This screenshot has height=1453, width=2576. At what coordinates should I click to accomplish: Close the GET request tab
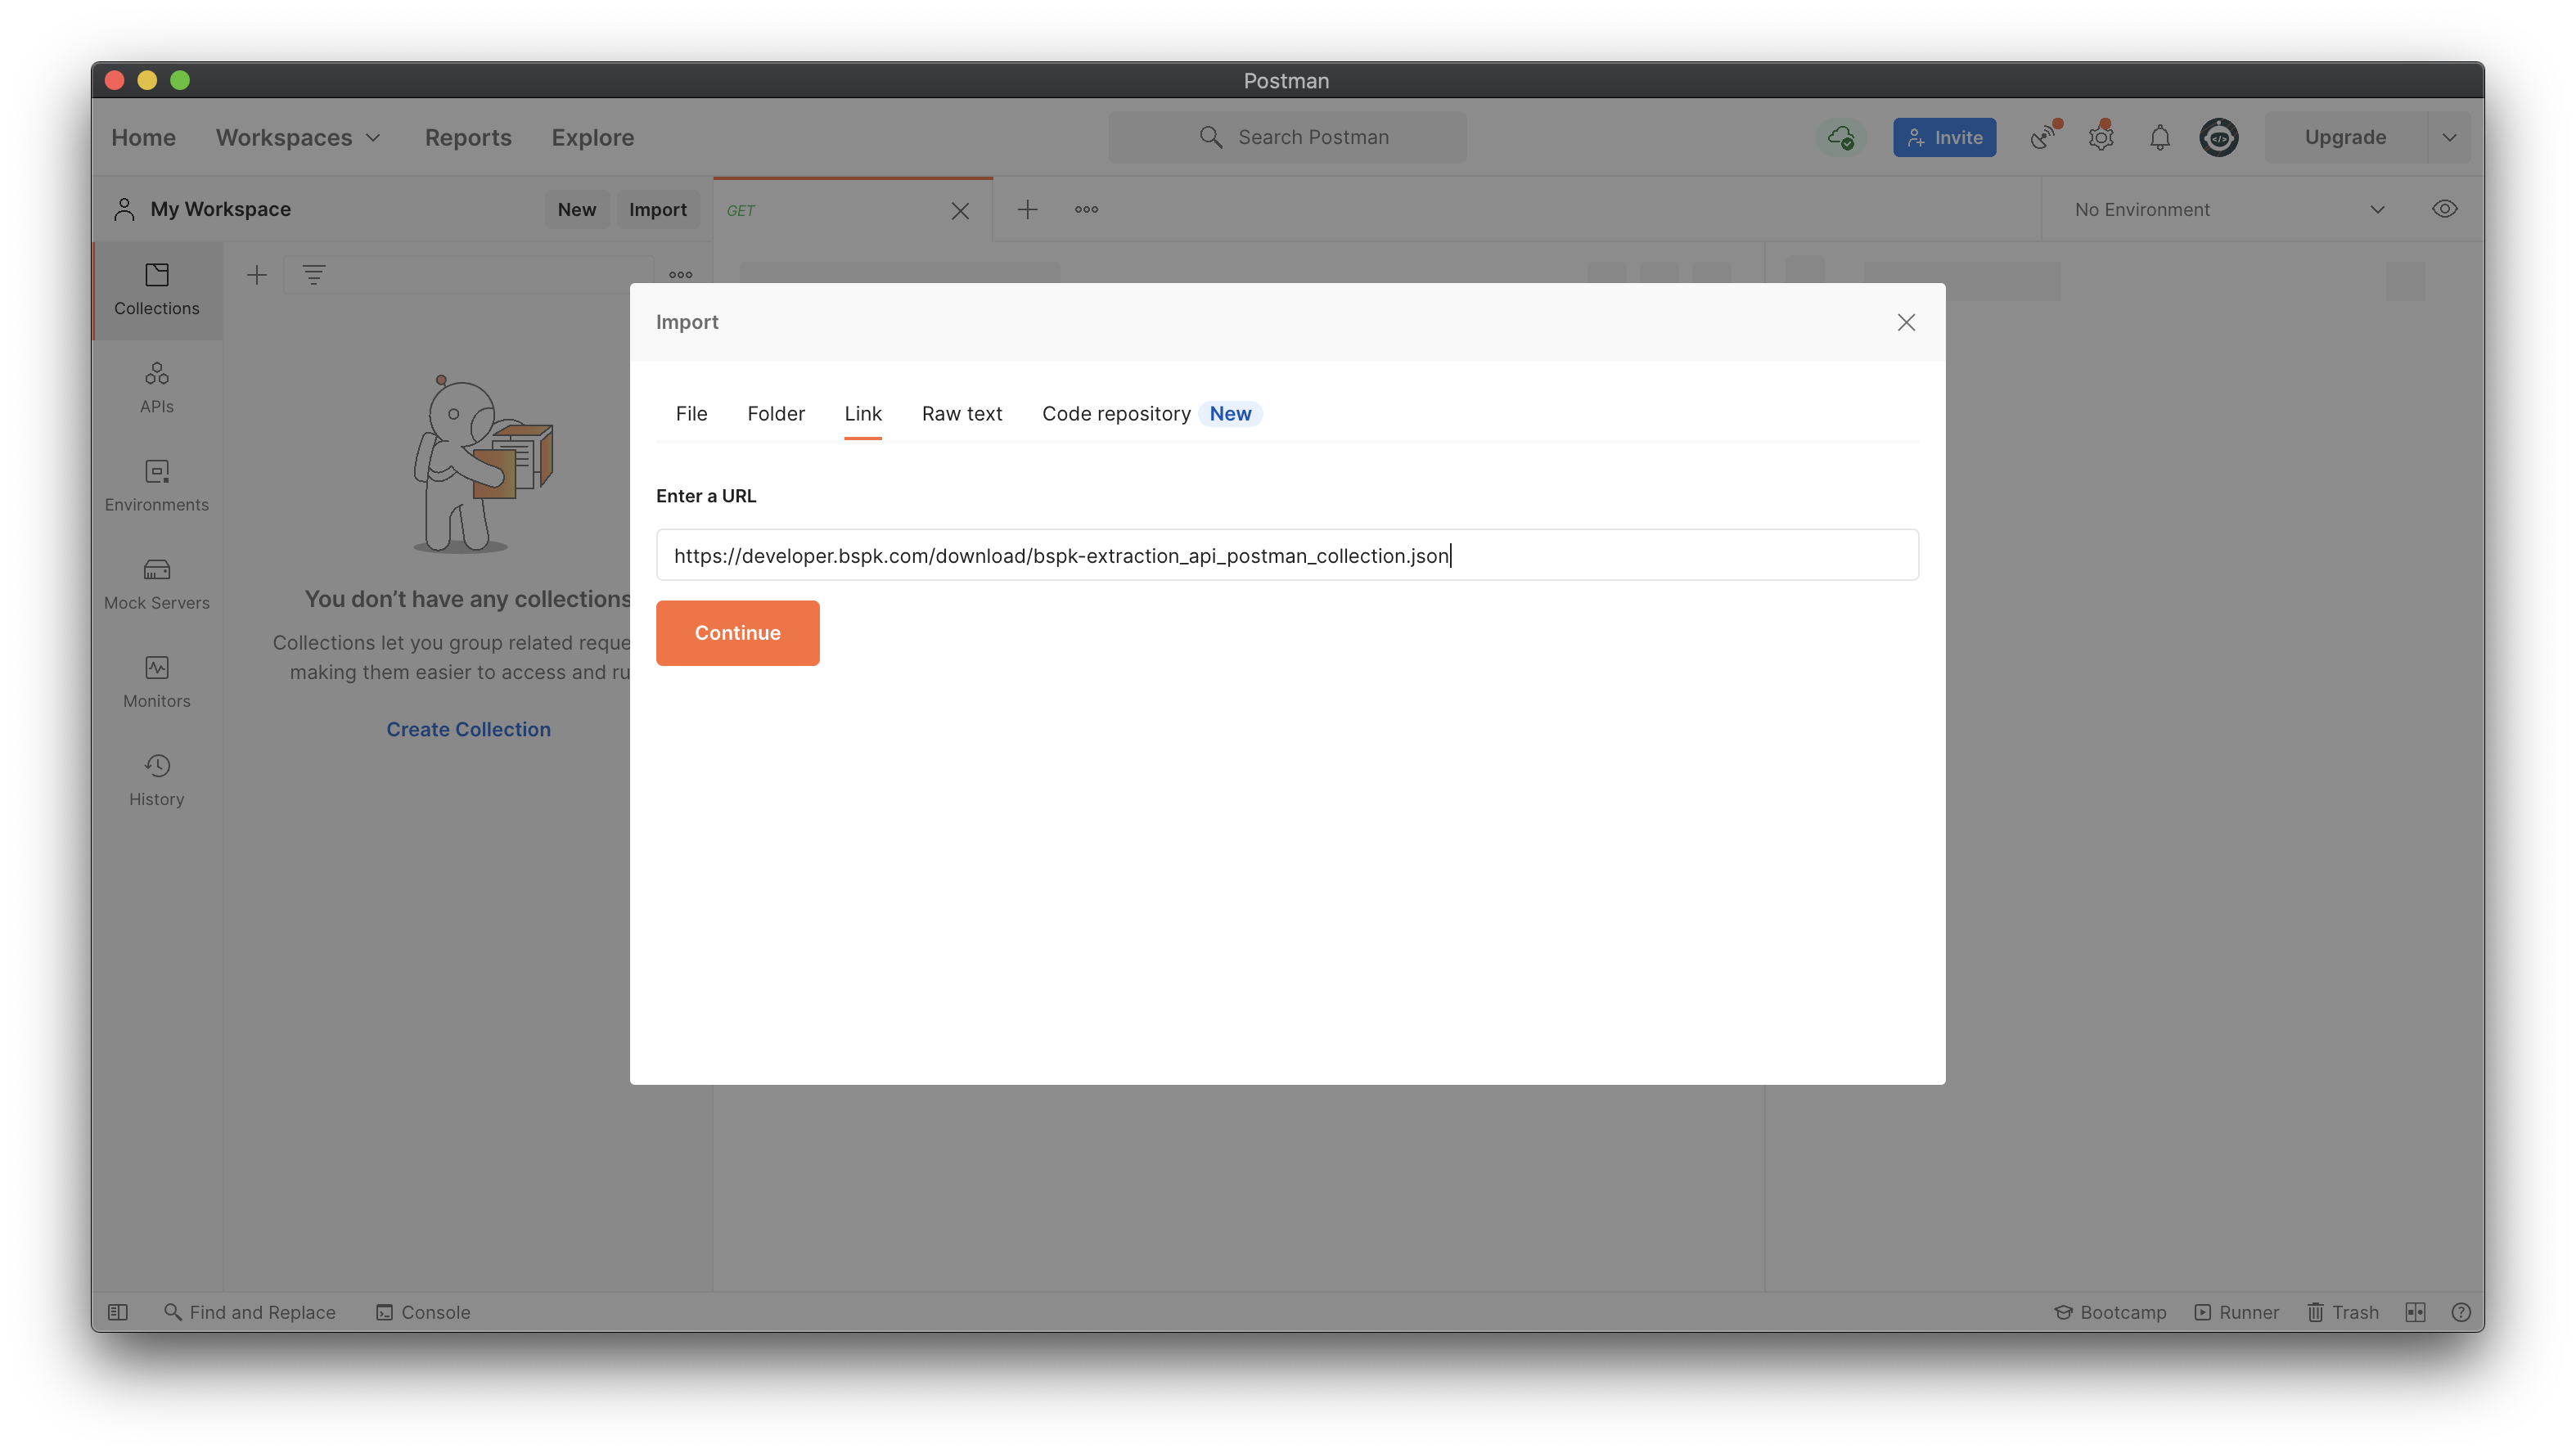pyautogui.click(x=960, y=210)
